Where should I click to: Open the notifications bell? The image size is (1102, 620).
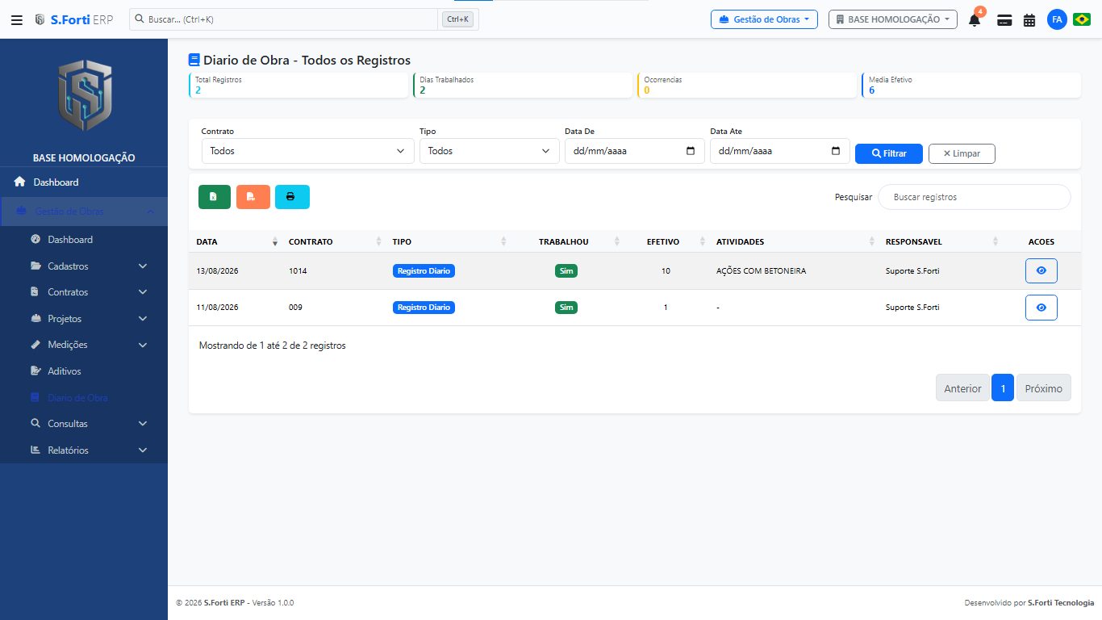tap(975, 20)
